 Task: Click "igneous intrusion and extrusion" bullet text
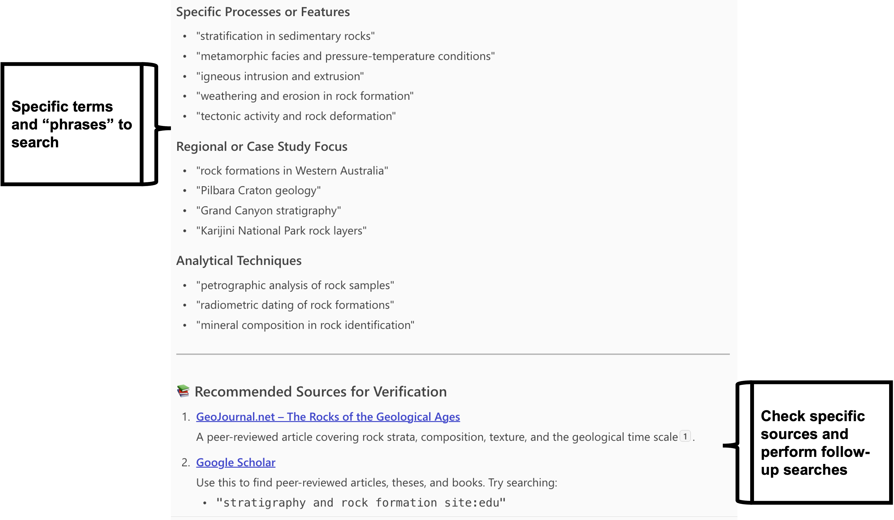click(x=280, y=76)
